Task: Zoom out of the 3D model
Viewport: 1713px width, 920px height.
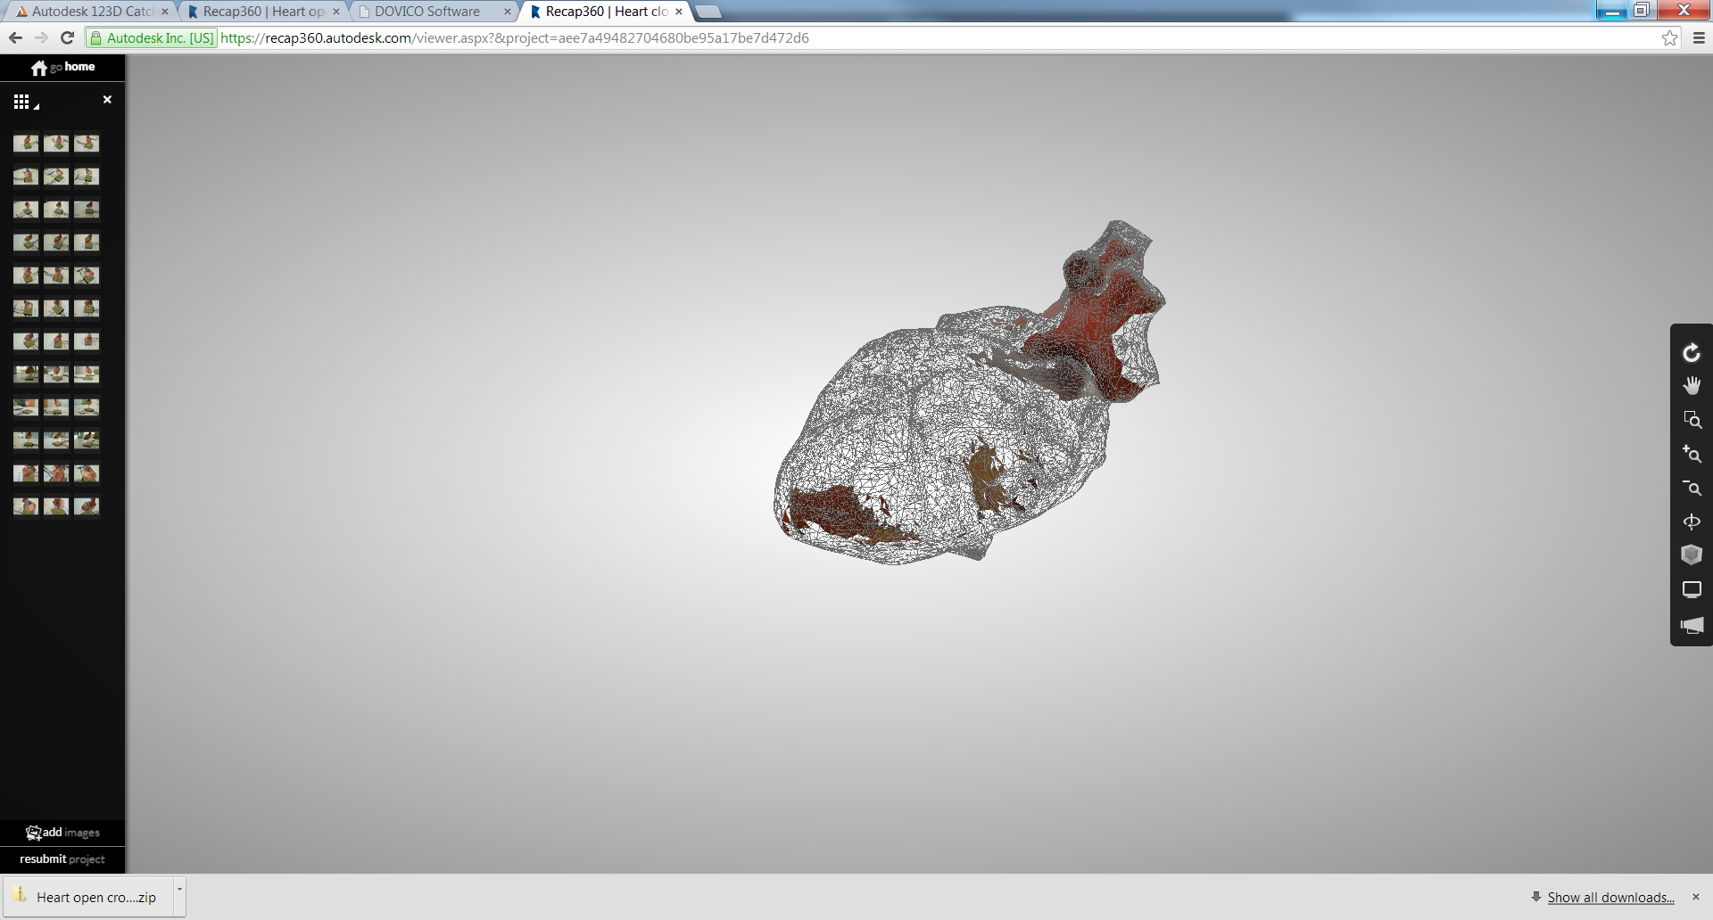Action: [x=1692, y=488]
